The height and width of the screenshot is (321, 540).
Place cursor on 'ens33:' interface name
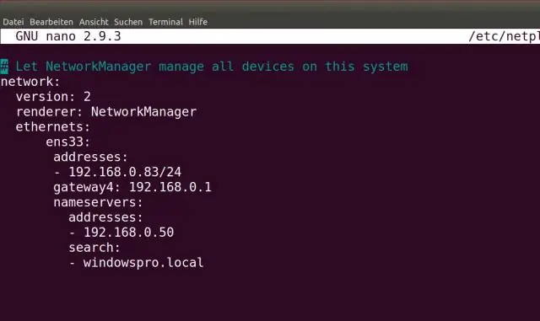[68, 142]
